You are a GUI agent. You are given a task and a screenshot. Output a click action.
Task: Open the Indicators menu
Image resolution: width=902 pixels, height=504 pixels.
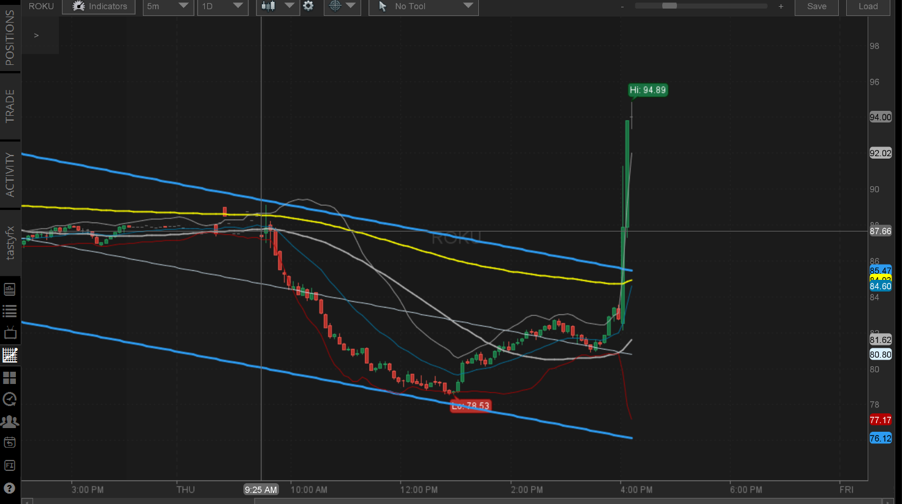click(x=99, y=7)
